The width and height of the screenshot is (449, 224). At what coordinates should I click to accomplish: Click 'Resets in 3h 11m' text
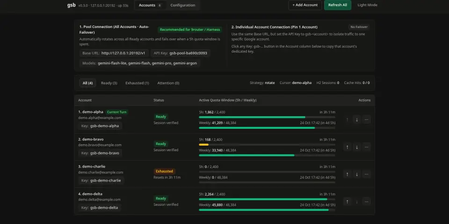click(167, 177)
